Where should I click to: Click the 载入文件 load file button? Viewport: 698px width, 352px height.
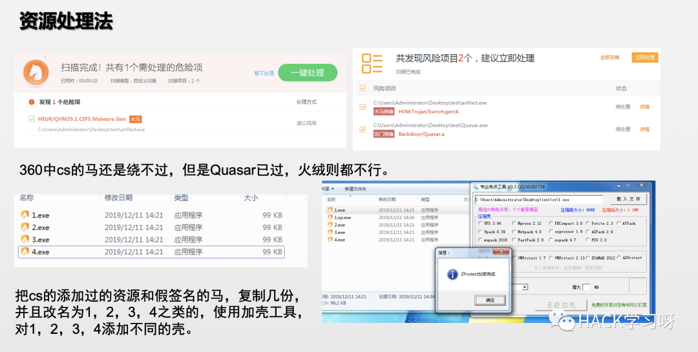(x=628, y=199)
